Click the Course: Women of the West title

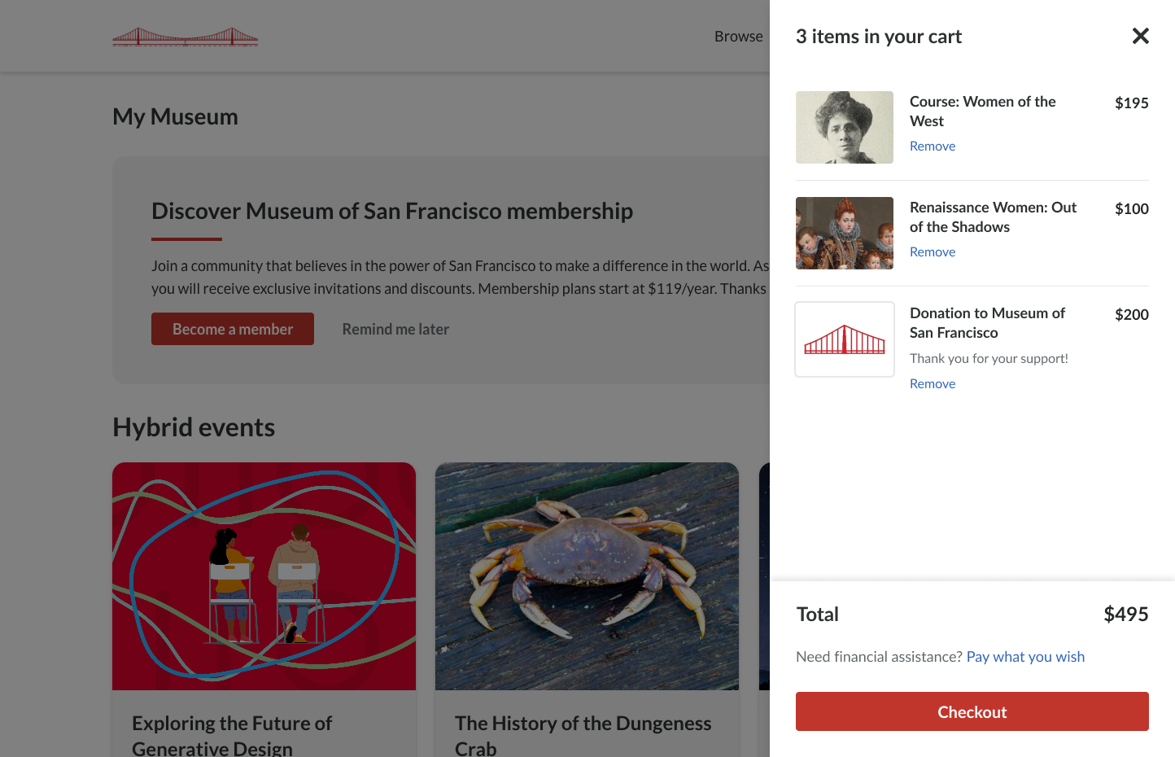pos(982,111)
